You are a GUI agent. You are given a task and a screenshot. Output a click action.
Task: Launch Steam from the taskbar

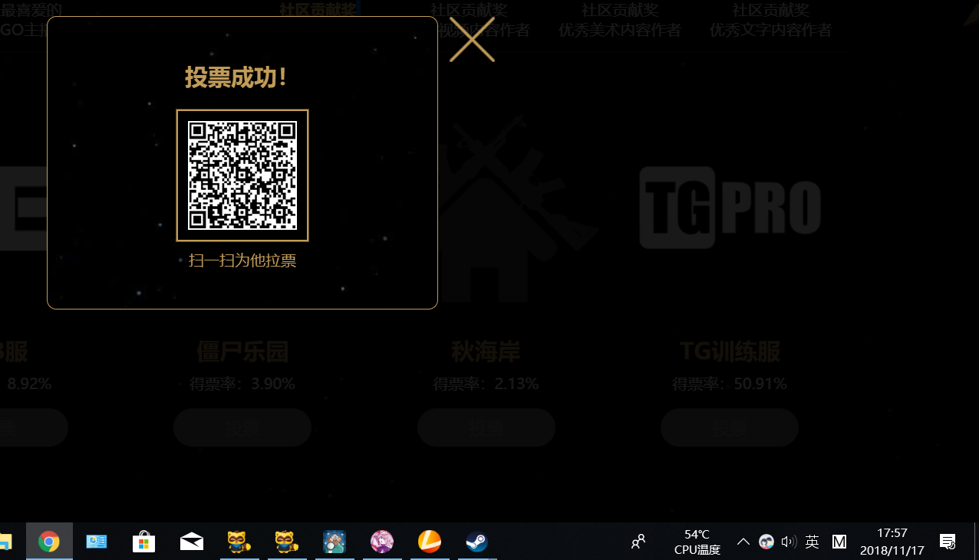(477, 542)
